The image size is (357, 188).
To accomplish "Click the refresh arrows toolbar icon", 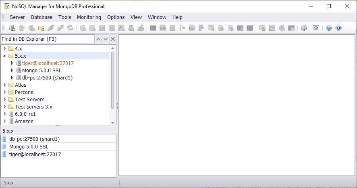I will (70, 28).
